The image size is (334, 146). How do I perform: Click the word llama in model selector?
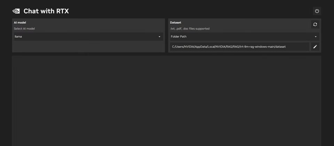[18, 36]
